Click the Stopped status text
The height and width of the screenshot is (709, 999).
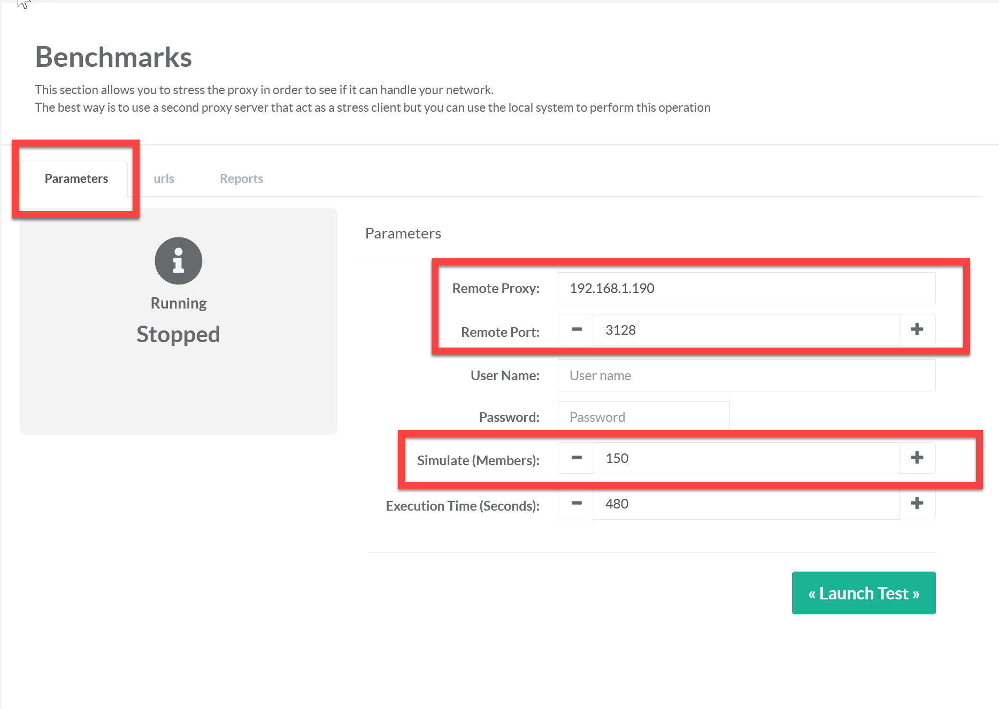point(178,334)
